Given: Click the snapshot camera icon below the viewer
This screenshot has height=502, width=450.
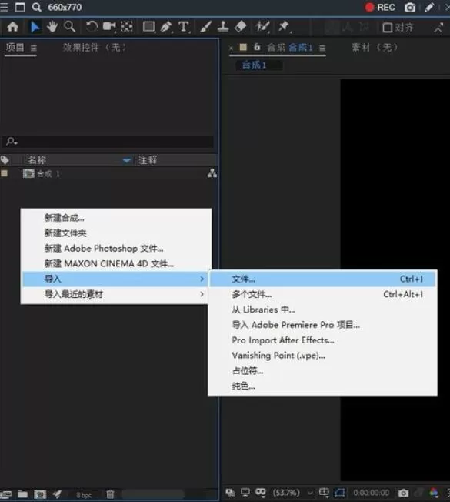Looking at the screenshot, I should (x=403, y=493).
